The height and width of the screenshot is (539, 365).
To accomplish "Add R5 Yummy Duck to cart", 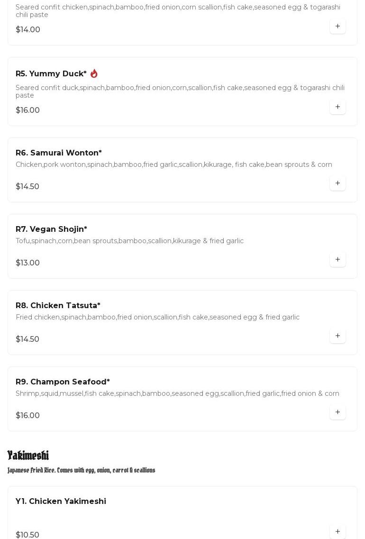I will (x=338, y=107).
